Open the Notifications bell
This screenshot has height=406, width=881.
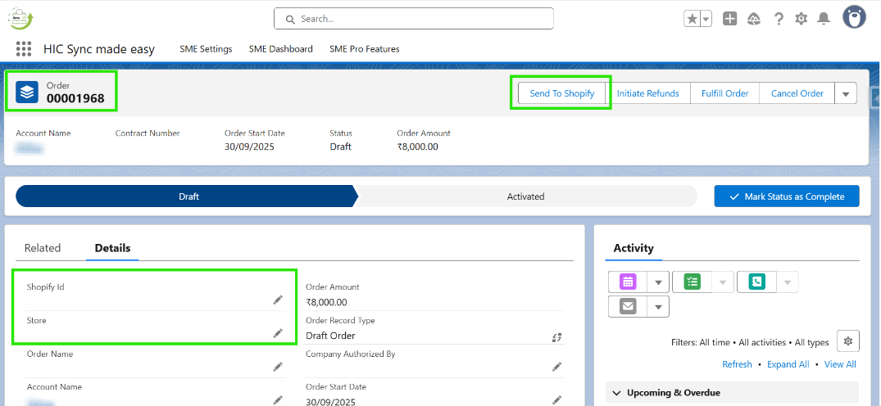pos(824,19)
